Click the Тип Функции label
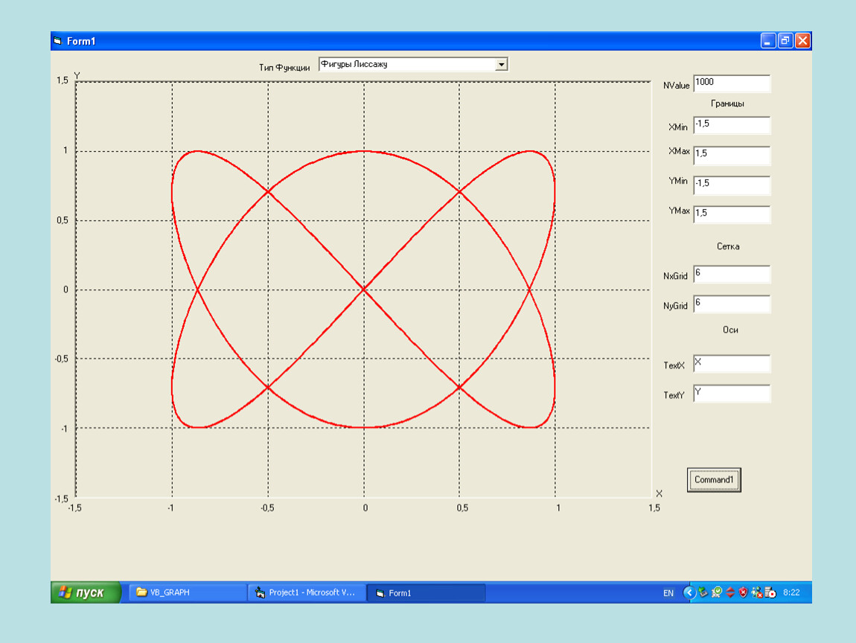The width and height of the screenshot is (856, 643). 284,68
